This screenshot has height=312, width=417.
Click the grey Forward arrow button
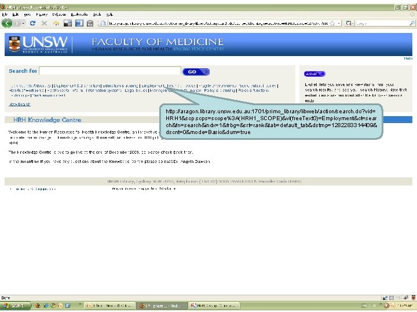tap(17, 23)
